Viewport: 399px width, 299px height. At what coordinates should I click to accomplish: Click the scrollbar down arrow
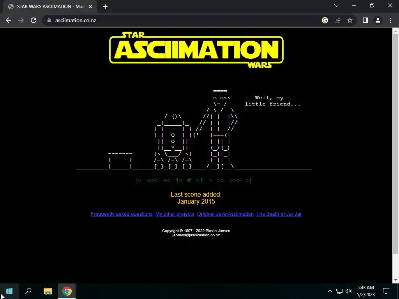coord(395,280)
